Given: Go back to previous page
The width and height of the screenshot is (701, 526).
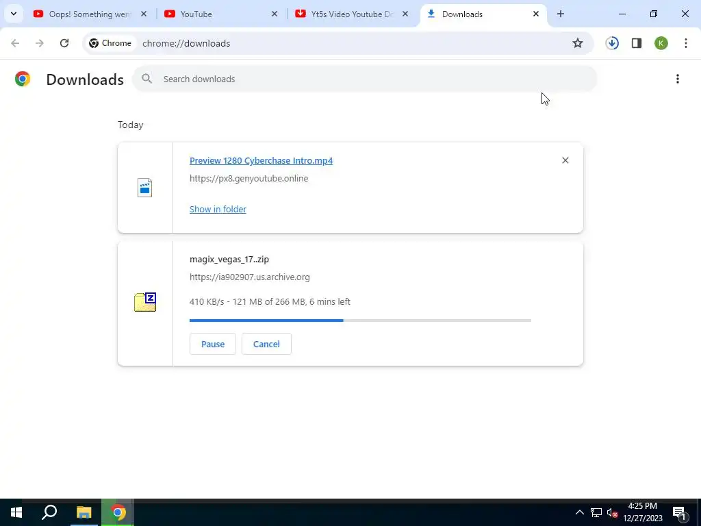Looking at the screenshot, I should point(15,43).
